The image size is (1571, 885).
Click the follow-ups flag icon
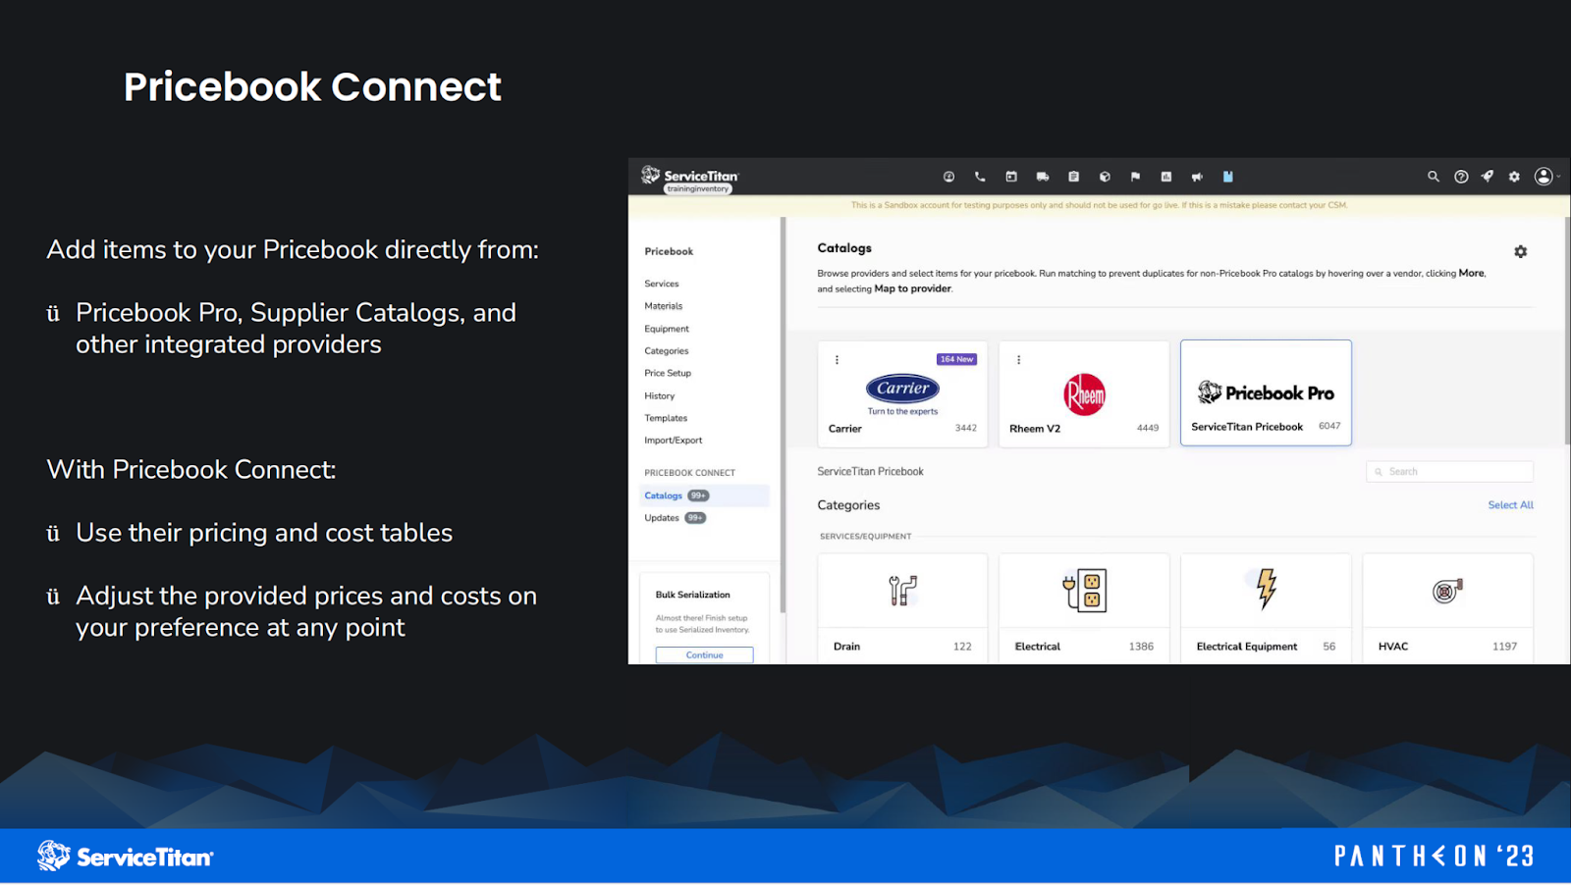pos(1135,177)
